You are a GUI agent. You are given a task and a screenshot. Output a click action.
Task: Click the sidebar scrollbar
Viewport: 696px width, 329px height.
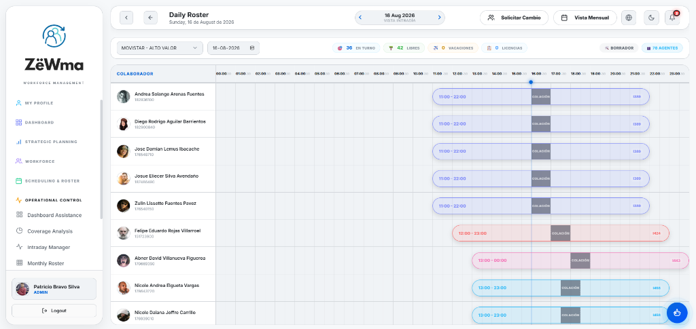point(101,159)
